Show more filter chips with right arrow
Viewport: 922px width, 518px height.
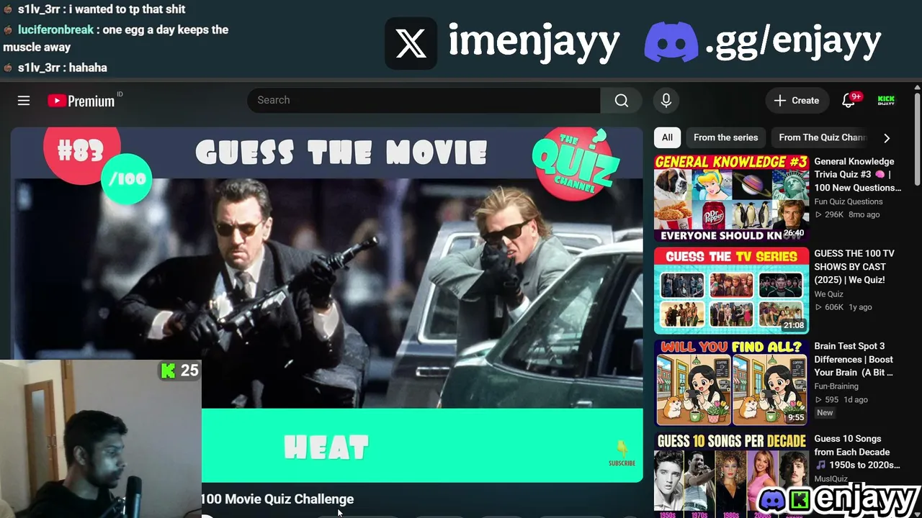tap(887, 137)
